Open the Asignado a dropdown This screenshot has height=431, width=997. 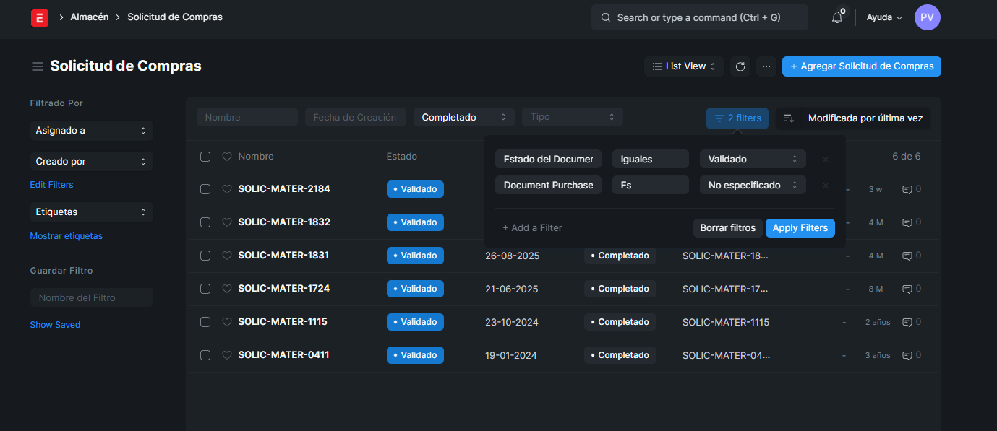point(91,131)
